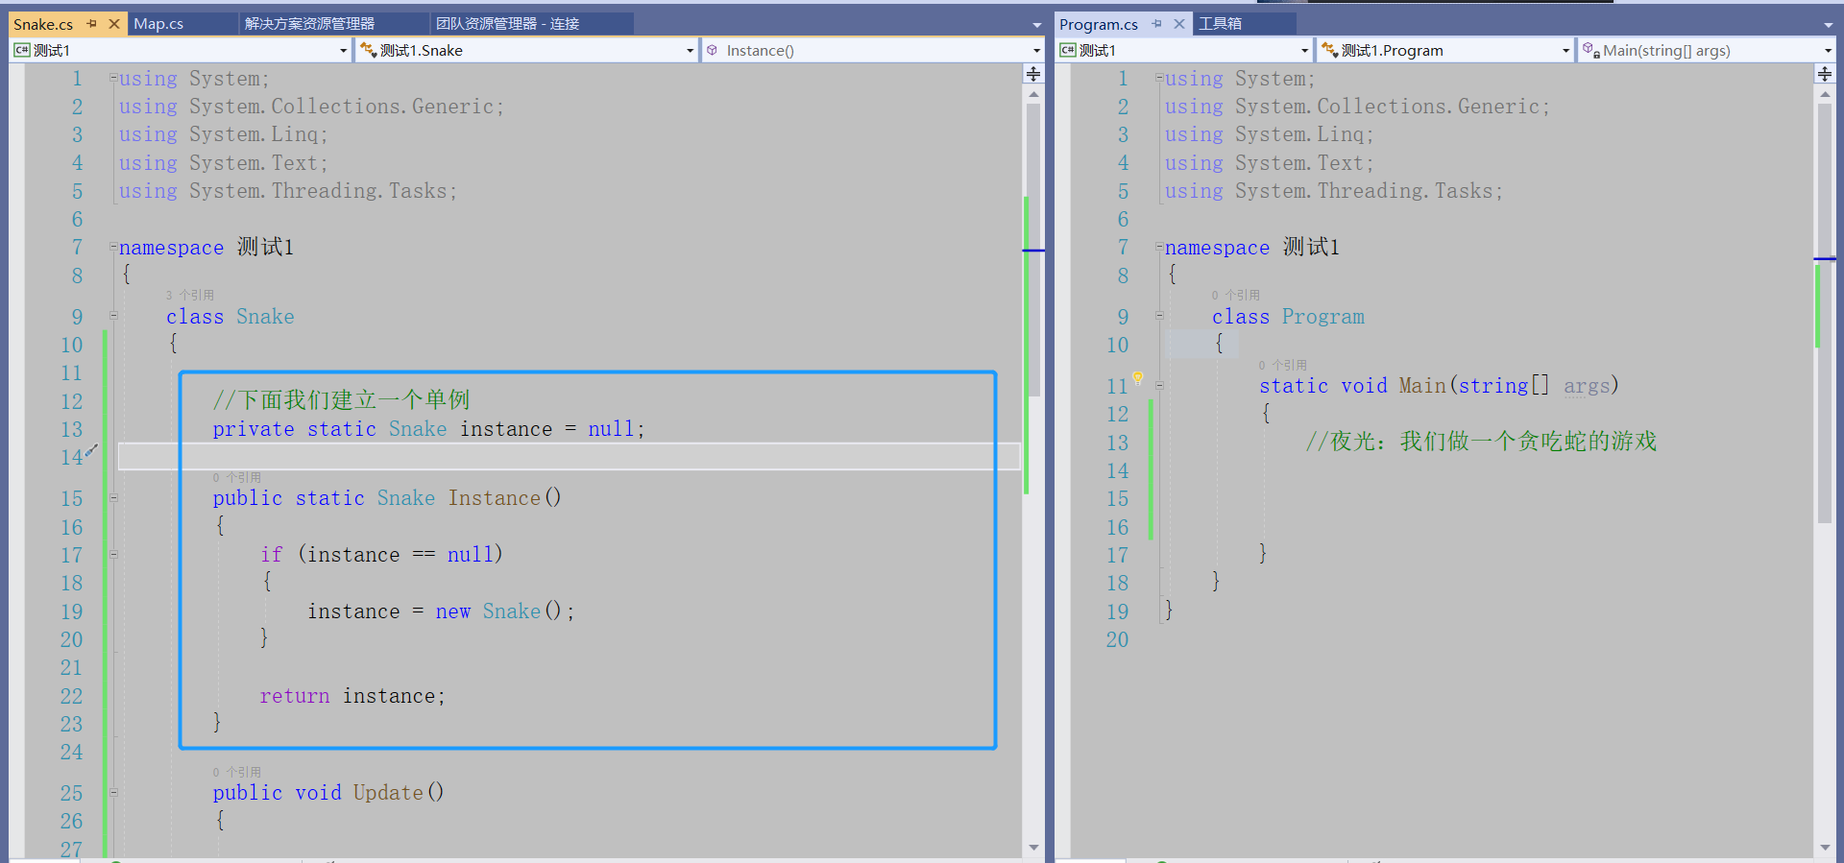Click the private method icon beside Main(string[] args)
Image resolution: width=1844 pixels, height=863 pixels.
click(x=1590, y=50)
